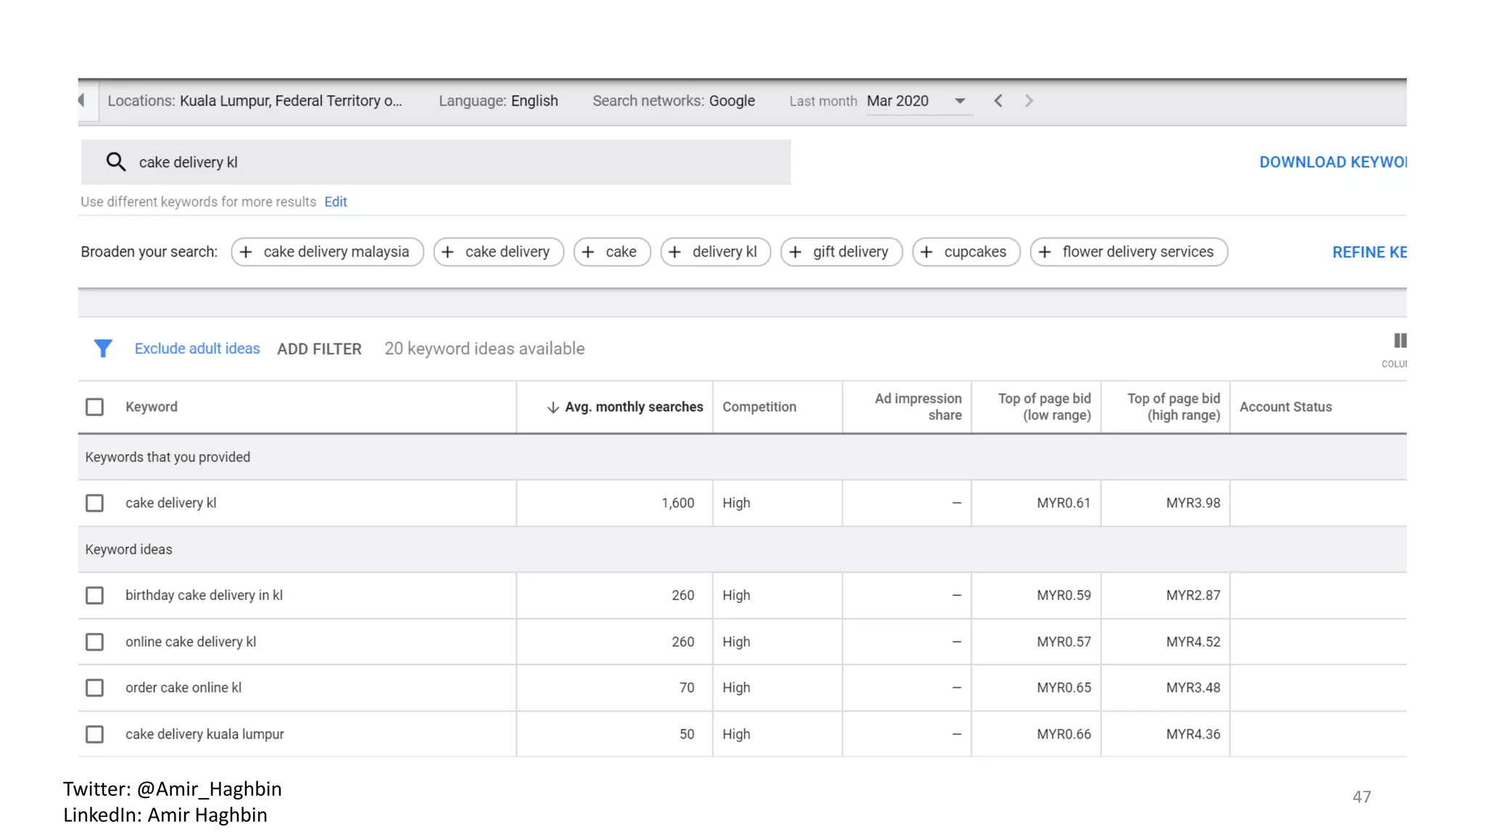Add "flower delivery services" chip
The height and width of the screenshot is (835, 1485).
coord(1128,252)
